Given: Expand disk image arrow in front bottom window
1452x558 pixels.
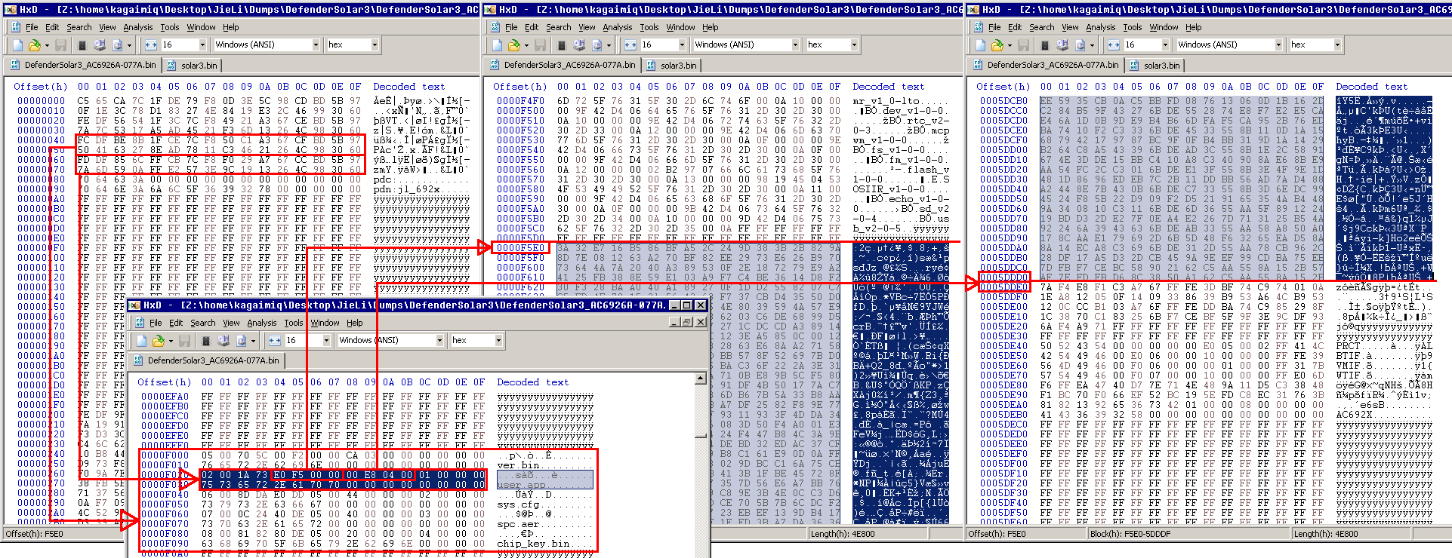Looking at the screenshot, I should (x=254, y=341).
